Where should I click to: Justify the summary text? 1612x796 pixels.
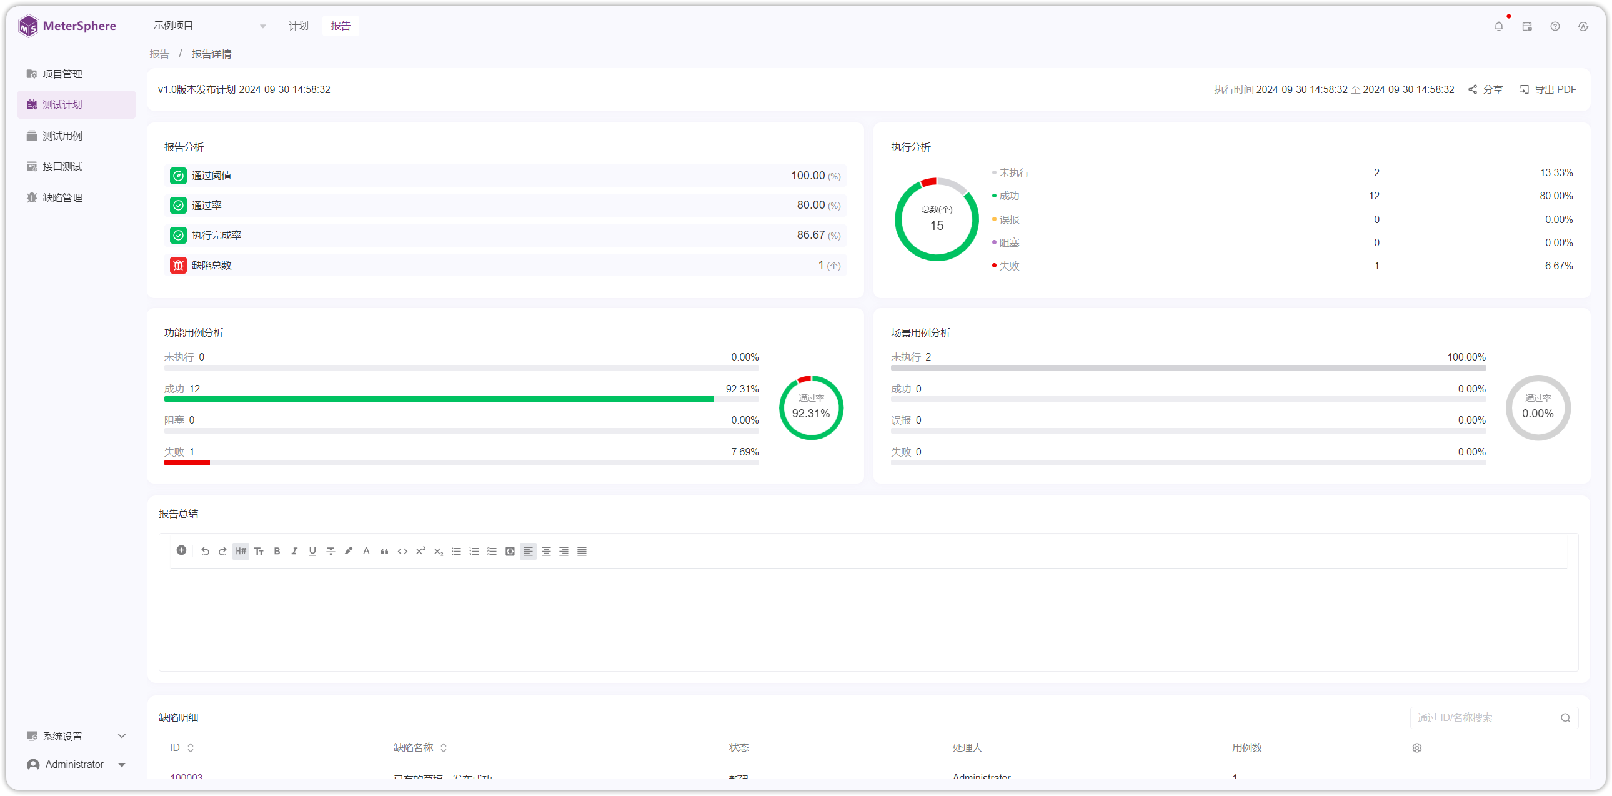click(x=582, y=551)
